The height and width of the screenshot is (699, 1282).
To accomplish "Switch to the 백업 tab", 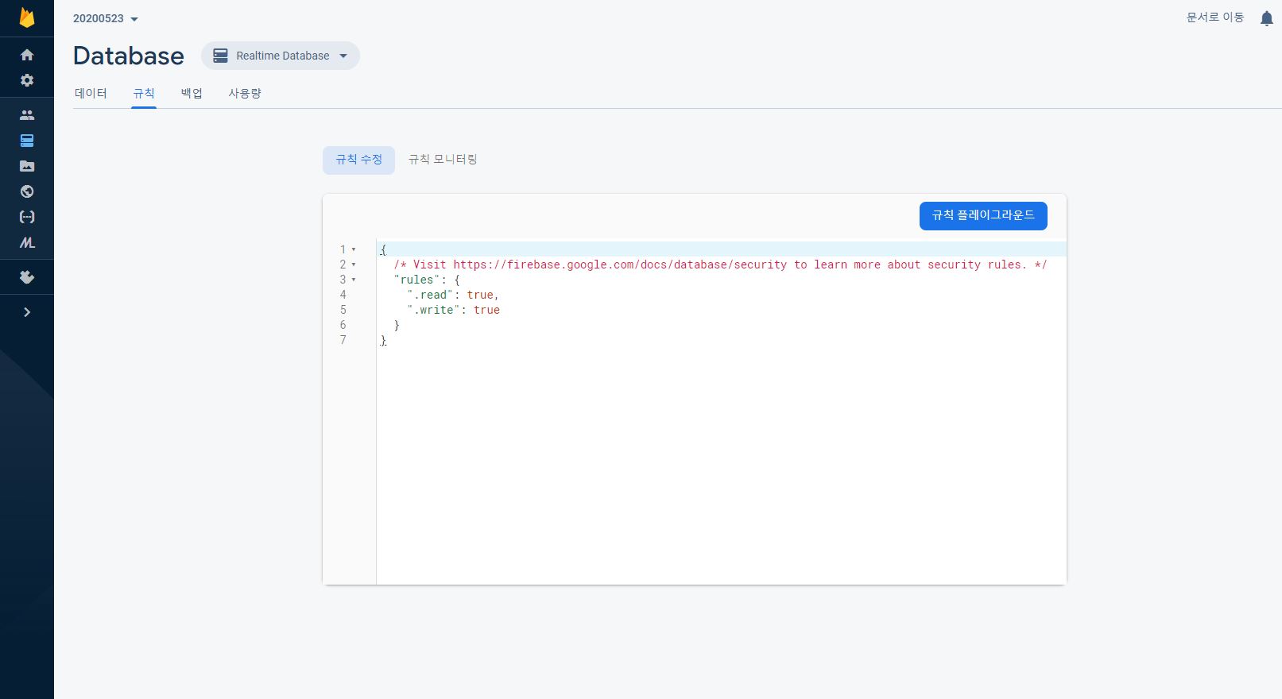I will (192, 93).
